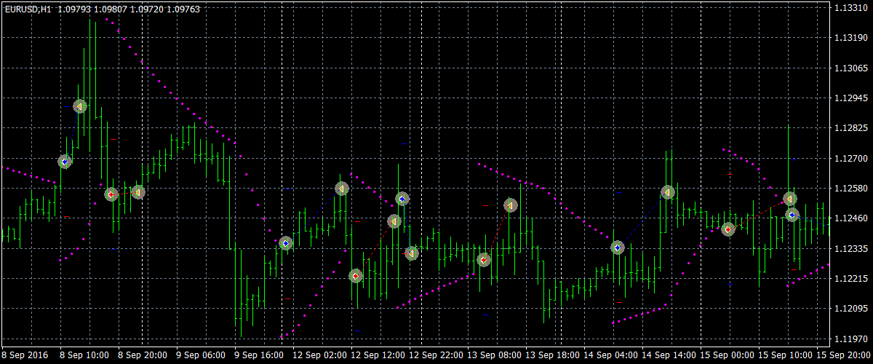Select red sell marker after 15 Sep 00:00
Screen dimensions: 873x364
(x=728, y=229)
